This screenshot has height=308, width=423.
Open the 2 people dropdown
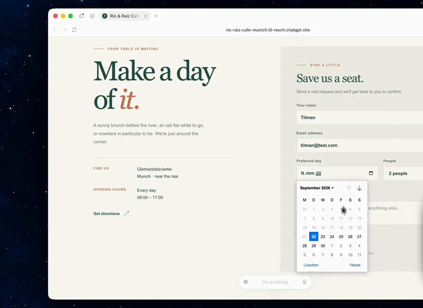point(403,174)
